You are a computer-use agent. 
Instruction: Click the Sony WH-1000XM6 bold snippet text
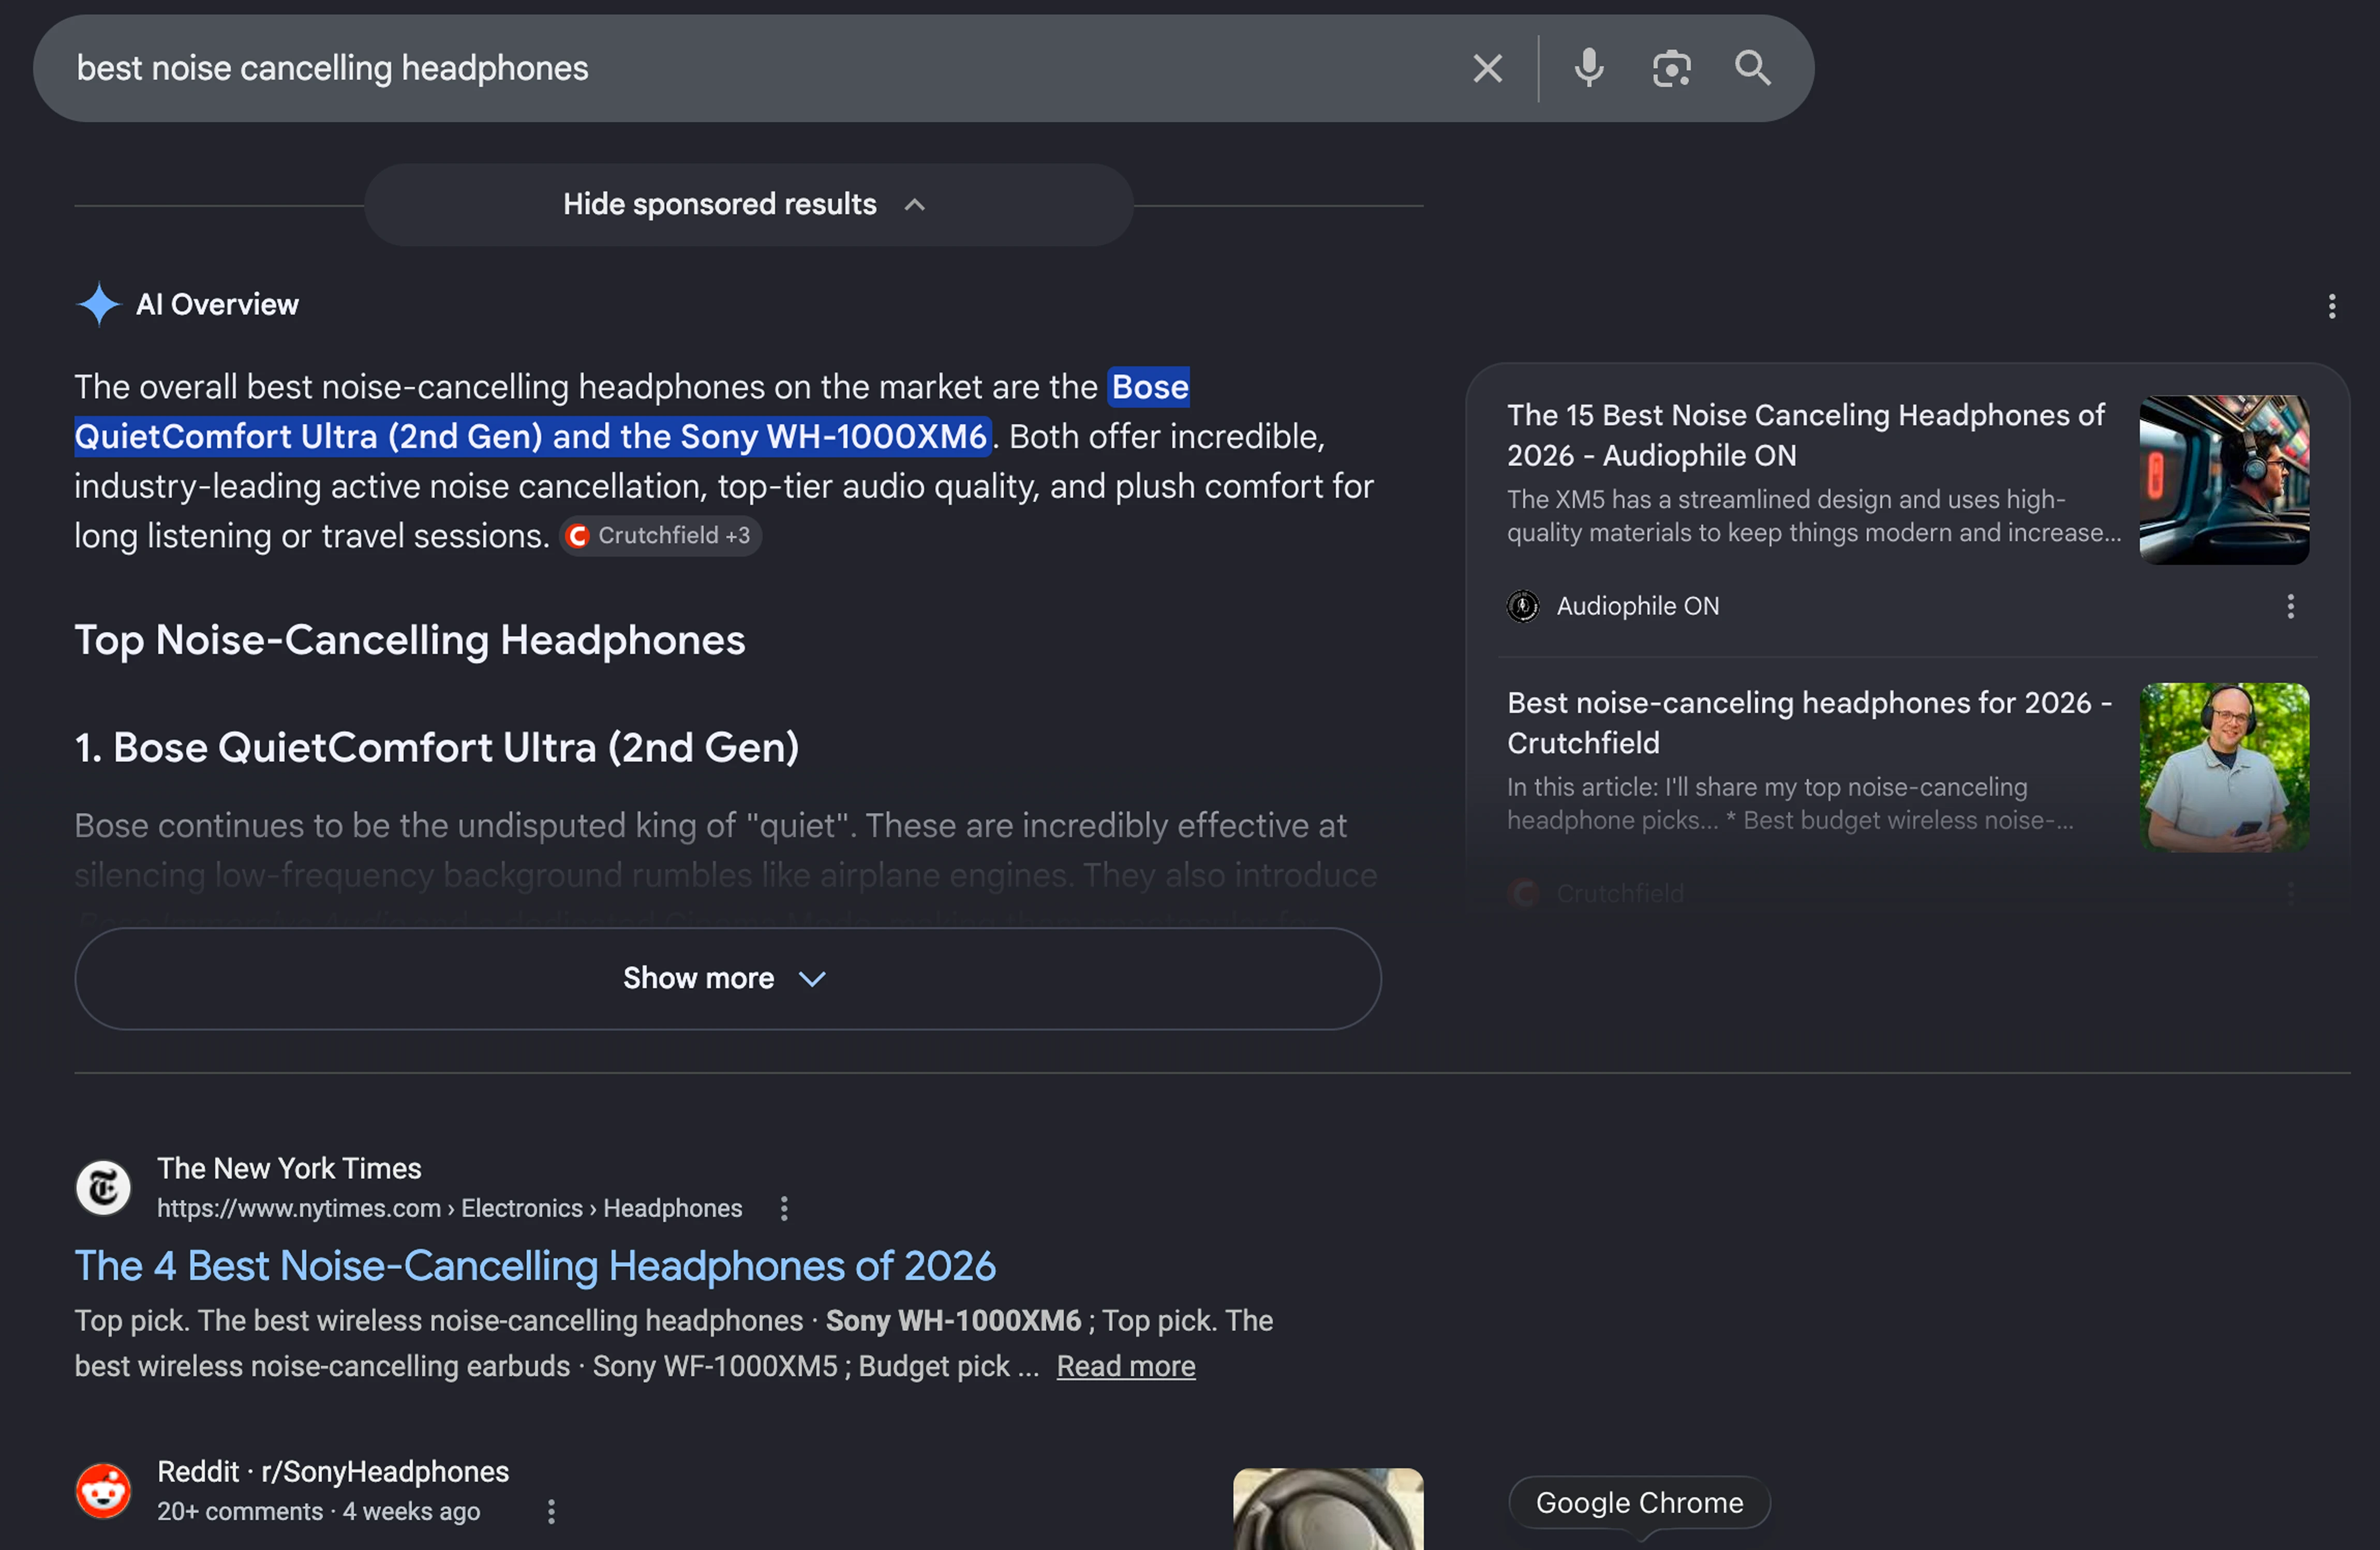coord(953,1320)
